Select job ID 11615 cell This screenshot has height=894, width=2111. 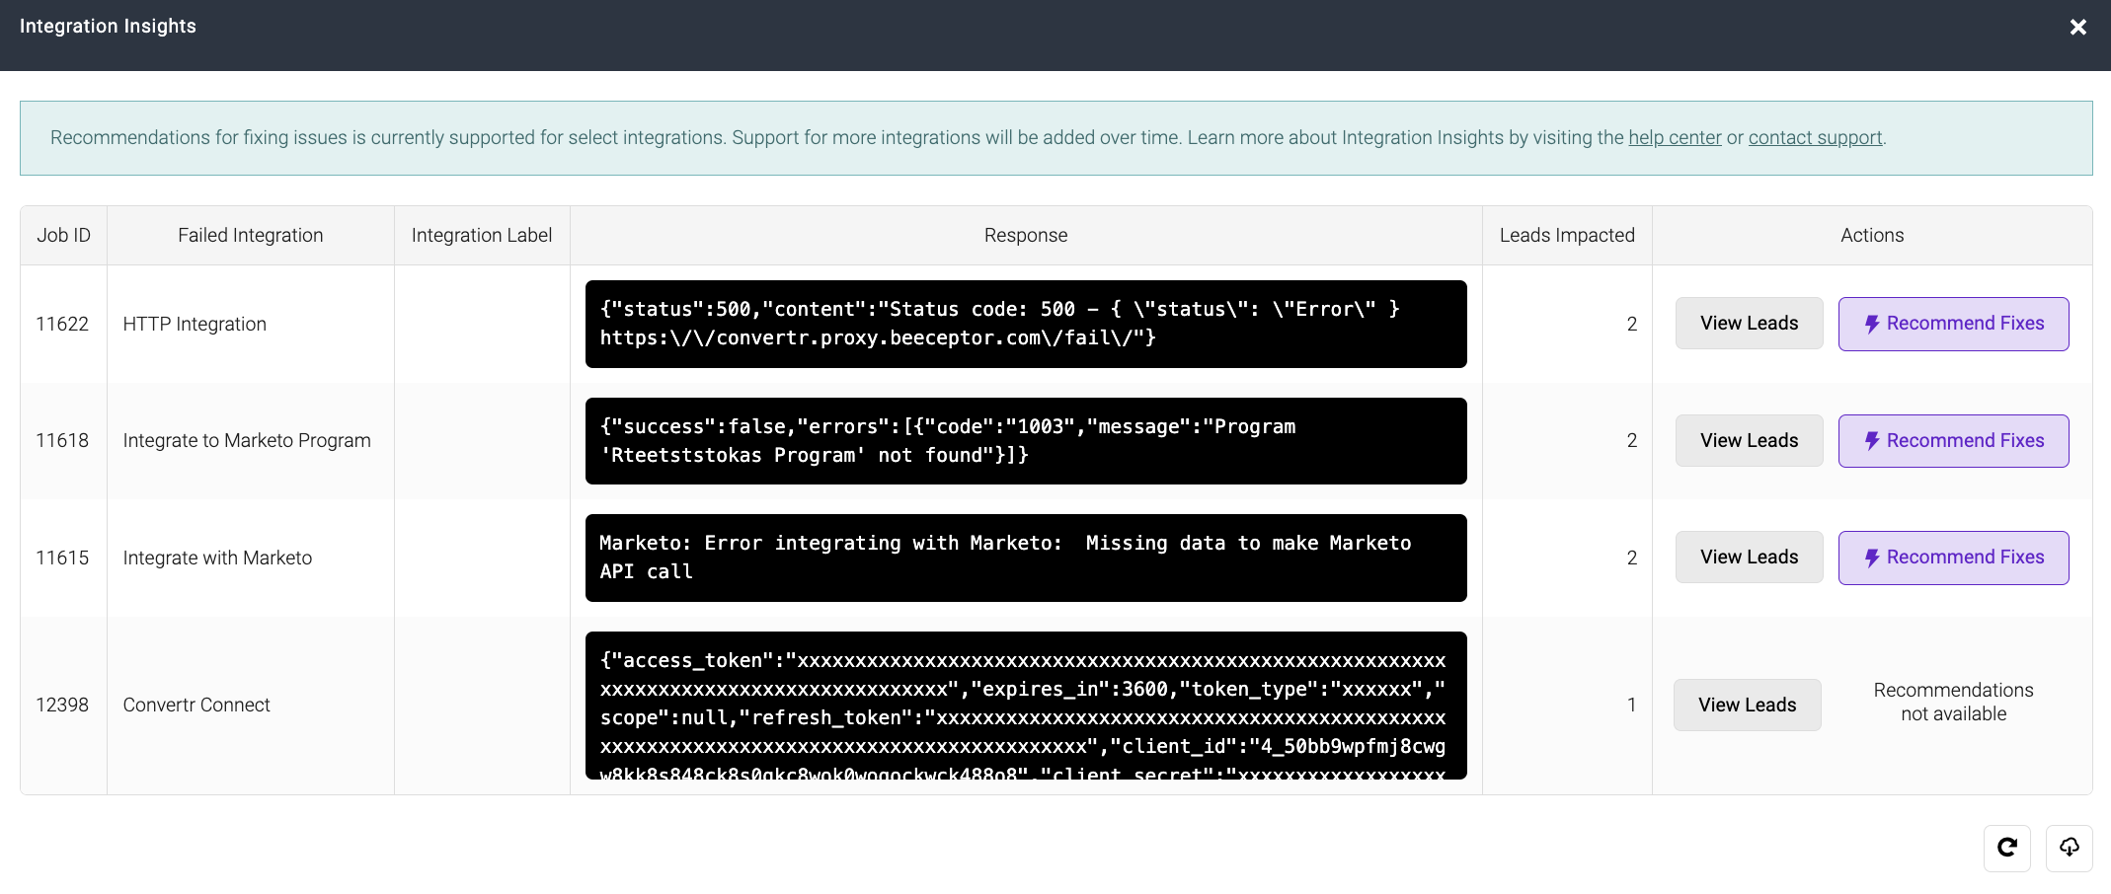[62, 559]
